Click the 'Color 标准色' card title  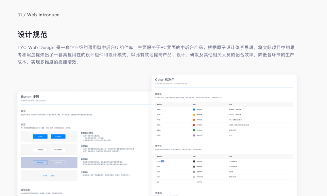click(165, 80)
